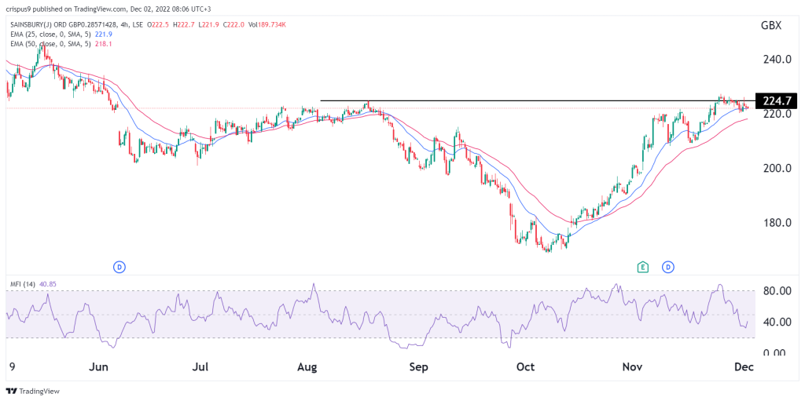Click the Sep label on time axis
805x401 pixels.
pos(420,367)
